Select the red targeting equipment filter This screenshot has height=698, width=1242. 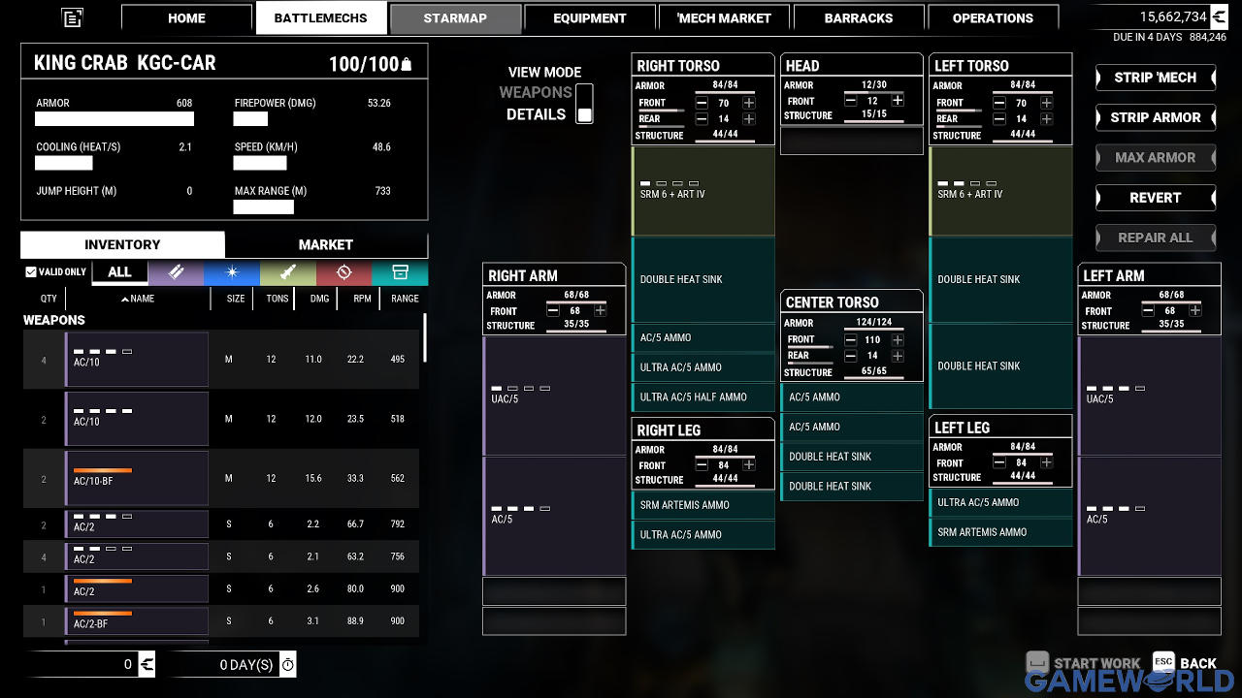(x=343, y=272)
